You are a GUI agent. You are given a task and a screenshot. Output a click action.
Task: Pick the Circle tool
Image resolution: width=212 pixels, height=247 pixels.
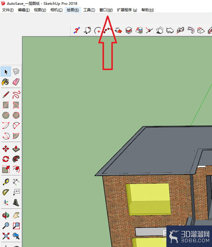6,115
